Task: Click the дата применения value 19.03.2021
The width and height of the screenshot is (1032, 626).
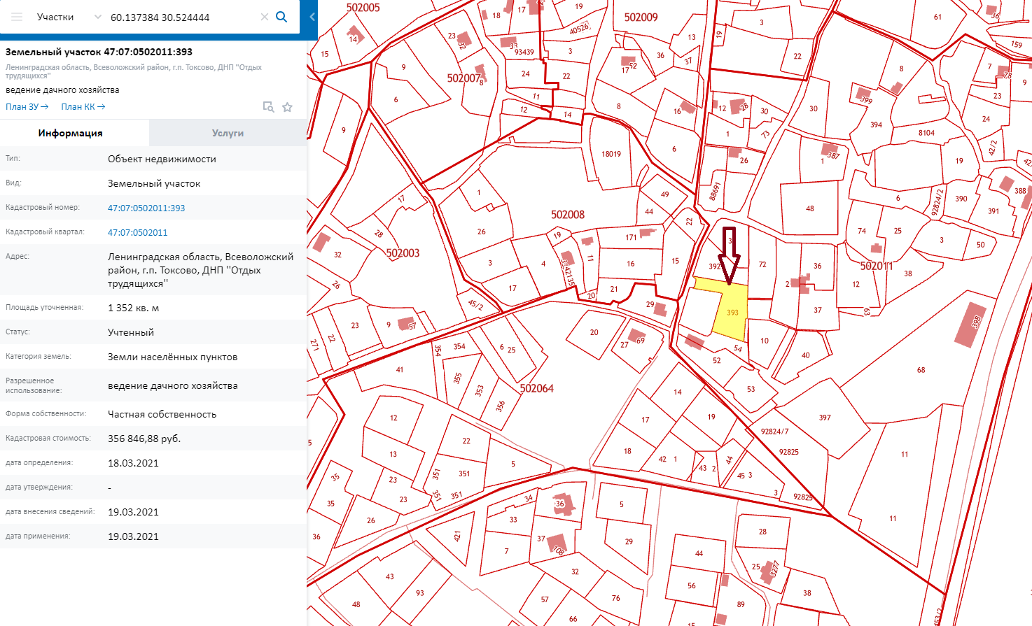Action: click(x=133, y=536)
